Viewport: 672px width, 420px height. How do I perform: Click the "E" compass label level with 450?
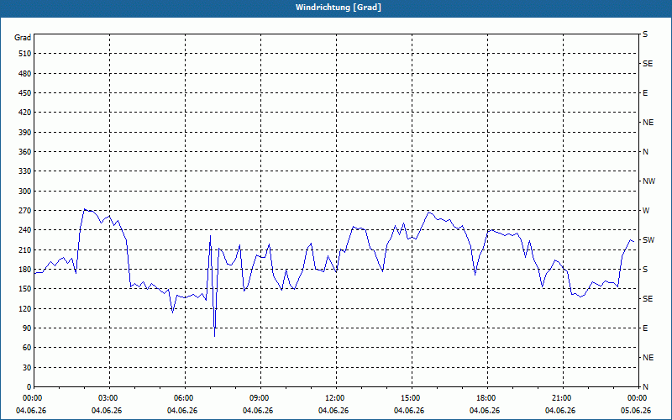pos(645,93)
